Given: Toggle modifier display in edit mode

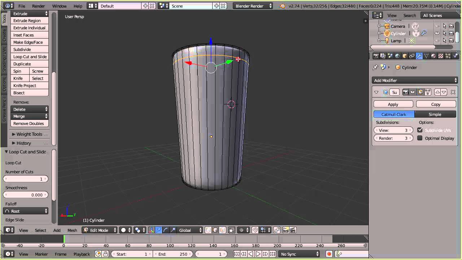Looking at the screenshot, I should click(x=420, y=92).
